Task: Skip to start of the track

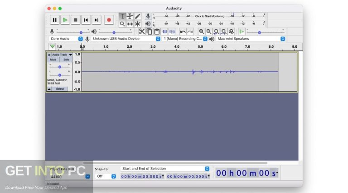Action: click(86, 20)
